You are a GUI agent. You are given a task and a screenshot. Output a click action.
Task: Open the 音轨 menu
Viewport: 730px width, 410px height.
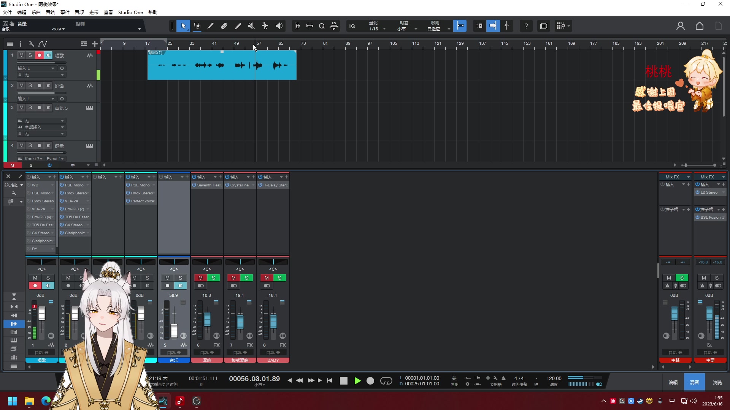tap(51, 12)
